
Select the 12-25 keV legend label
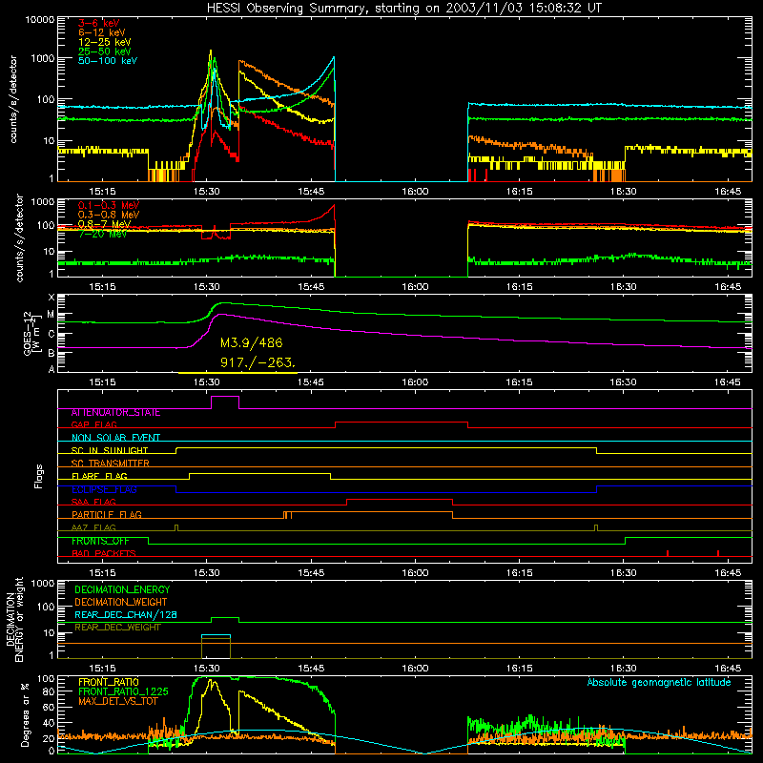click(x=104, y=42)
